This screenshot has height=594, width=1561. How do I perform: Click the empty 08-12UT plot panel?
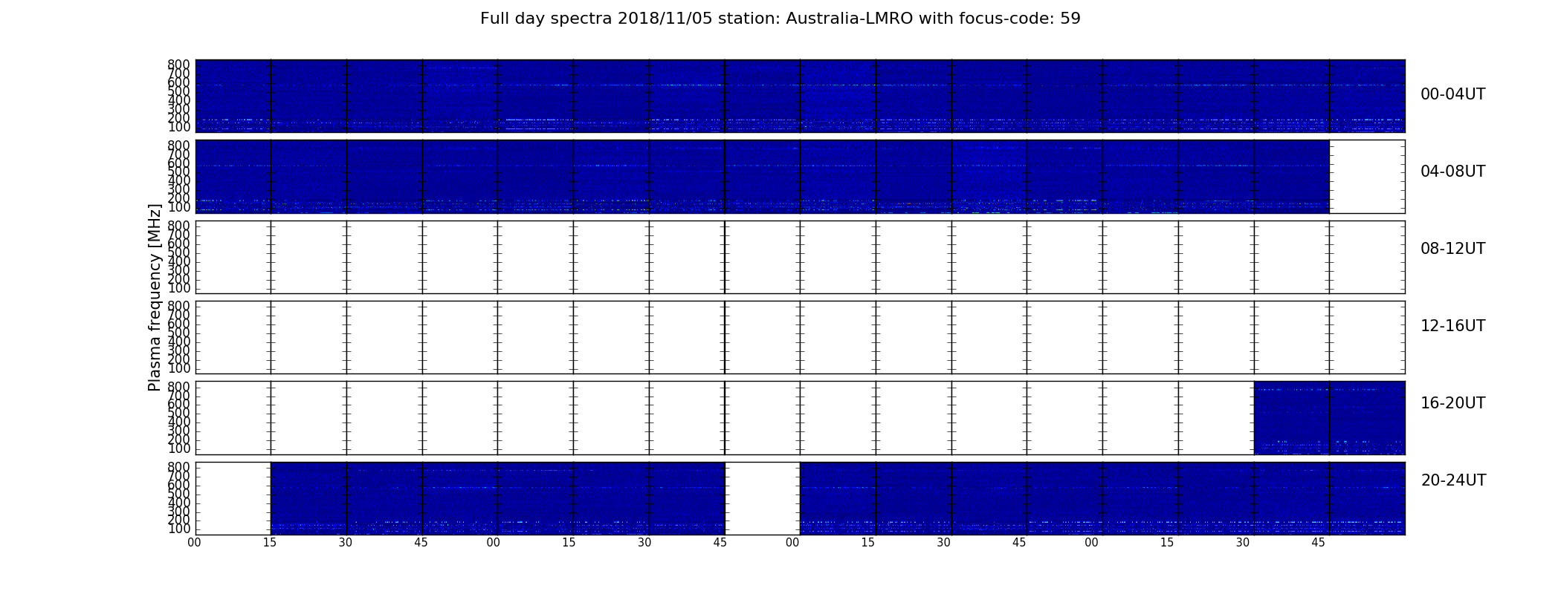[800, 257]
